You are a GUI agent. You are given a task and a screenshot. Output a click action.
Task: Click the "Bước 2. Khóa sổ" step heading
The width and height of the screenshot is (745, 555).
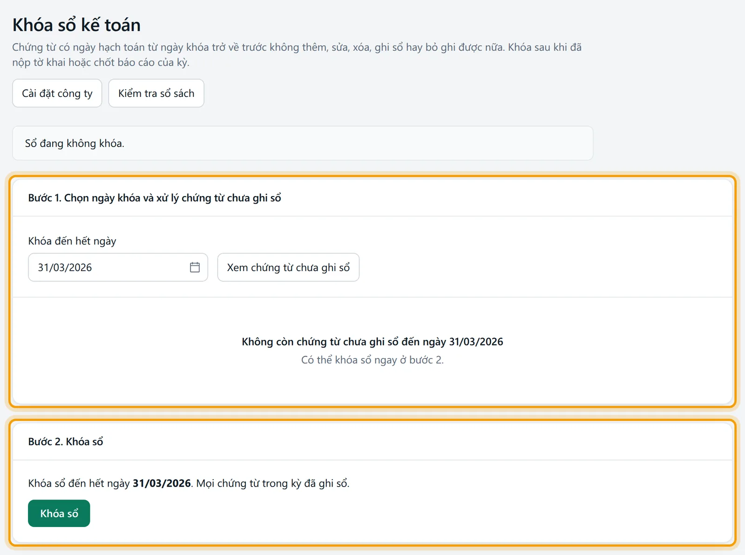[66, 441]
